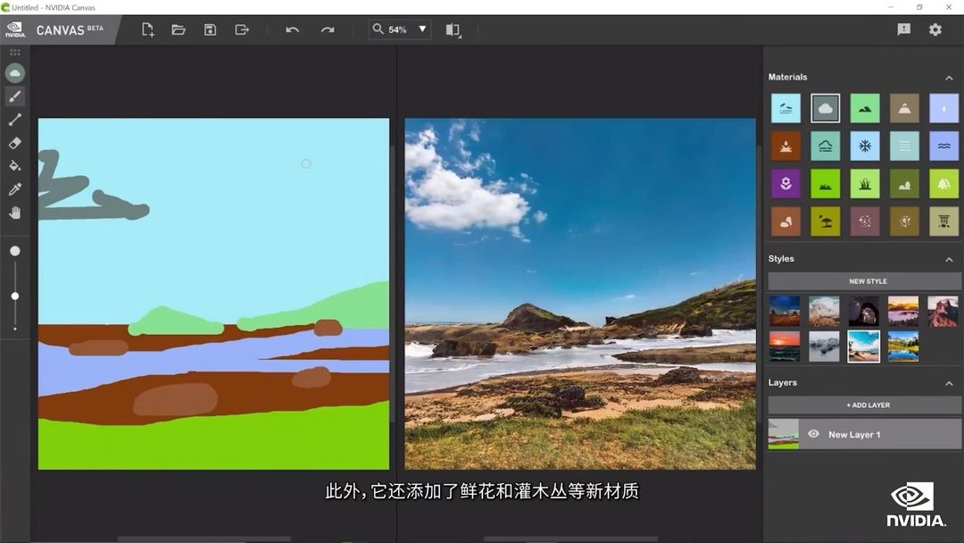The width and height of the screenshot is (964, 543).
Task: Select the dark-orange Dirt material
Action: (785, 146)
